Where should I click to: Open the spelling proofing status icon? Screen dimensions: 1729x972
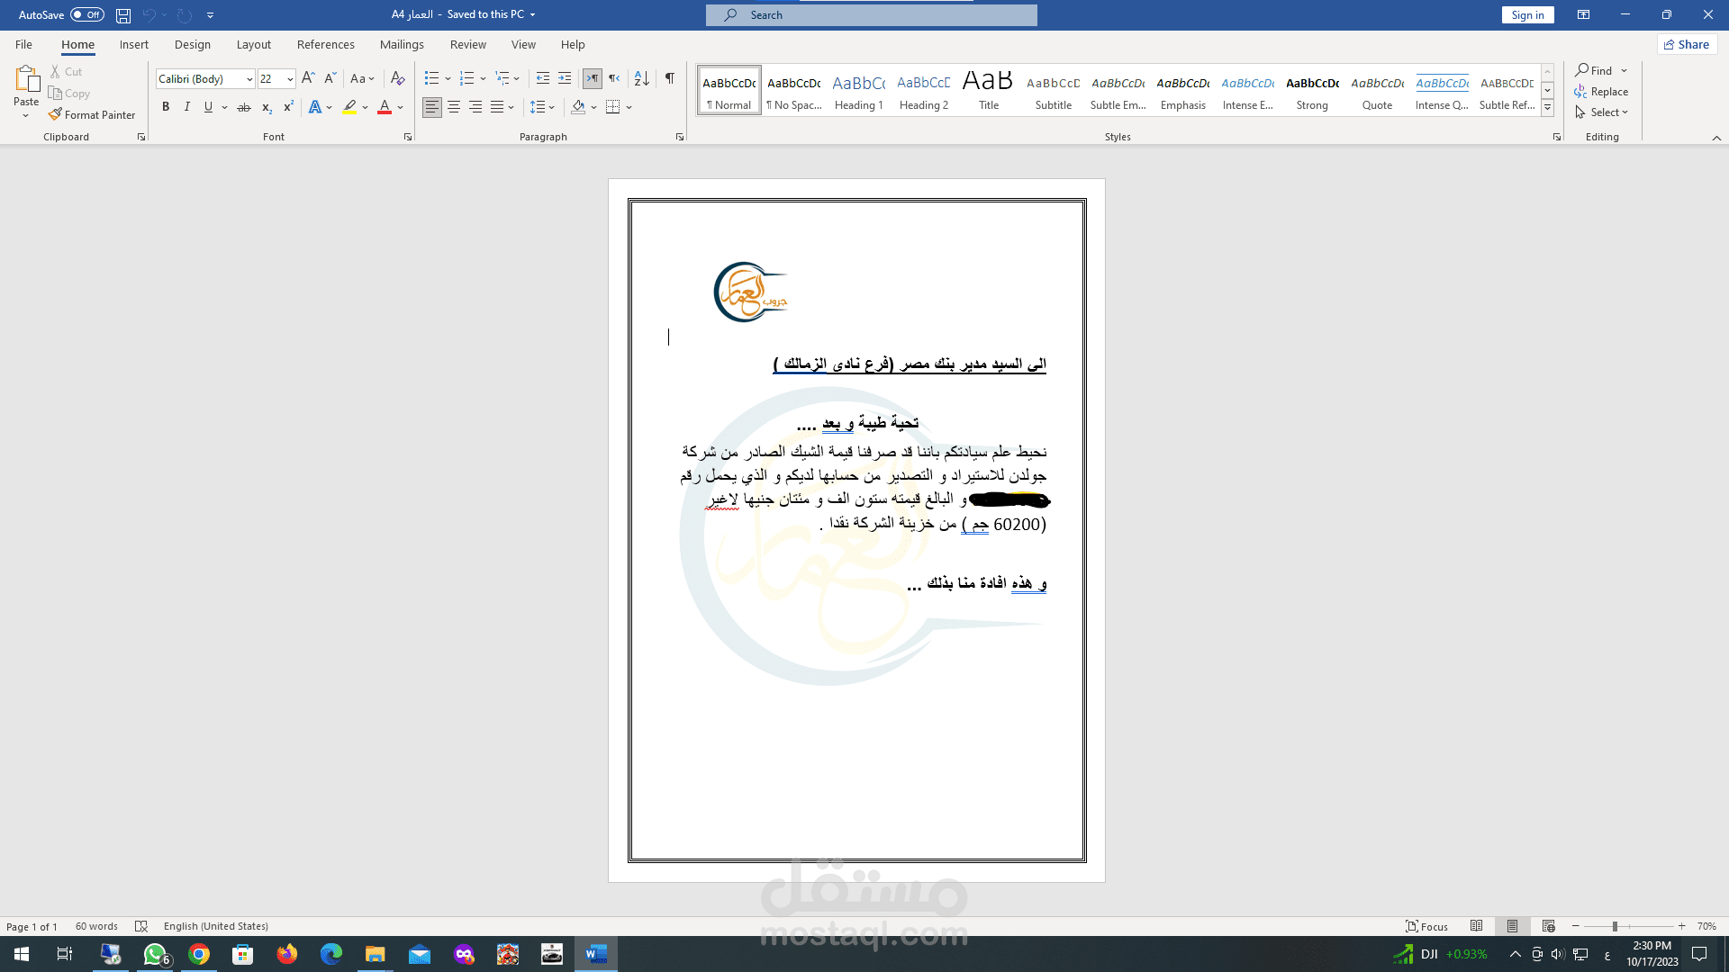(141, 926)
